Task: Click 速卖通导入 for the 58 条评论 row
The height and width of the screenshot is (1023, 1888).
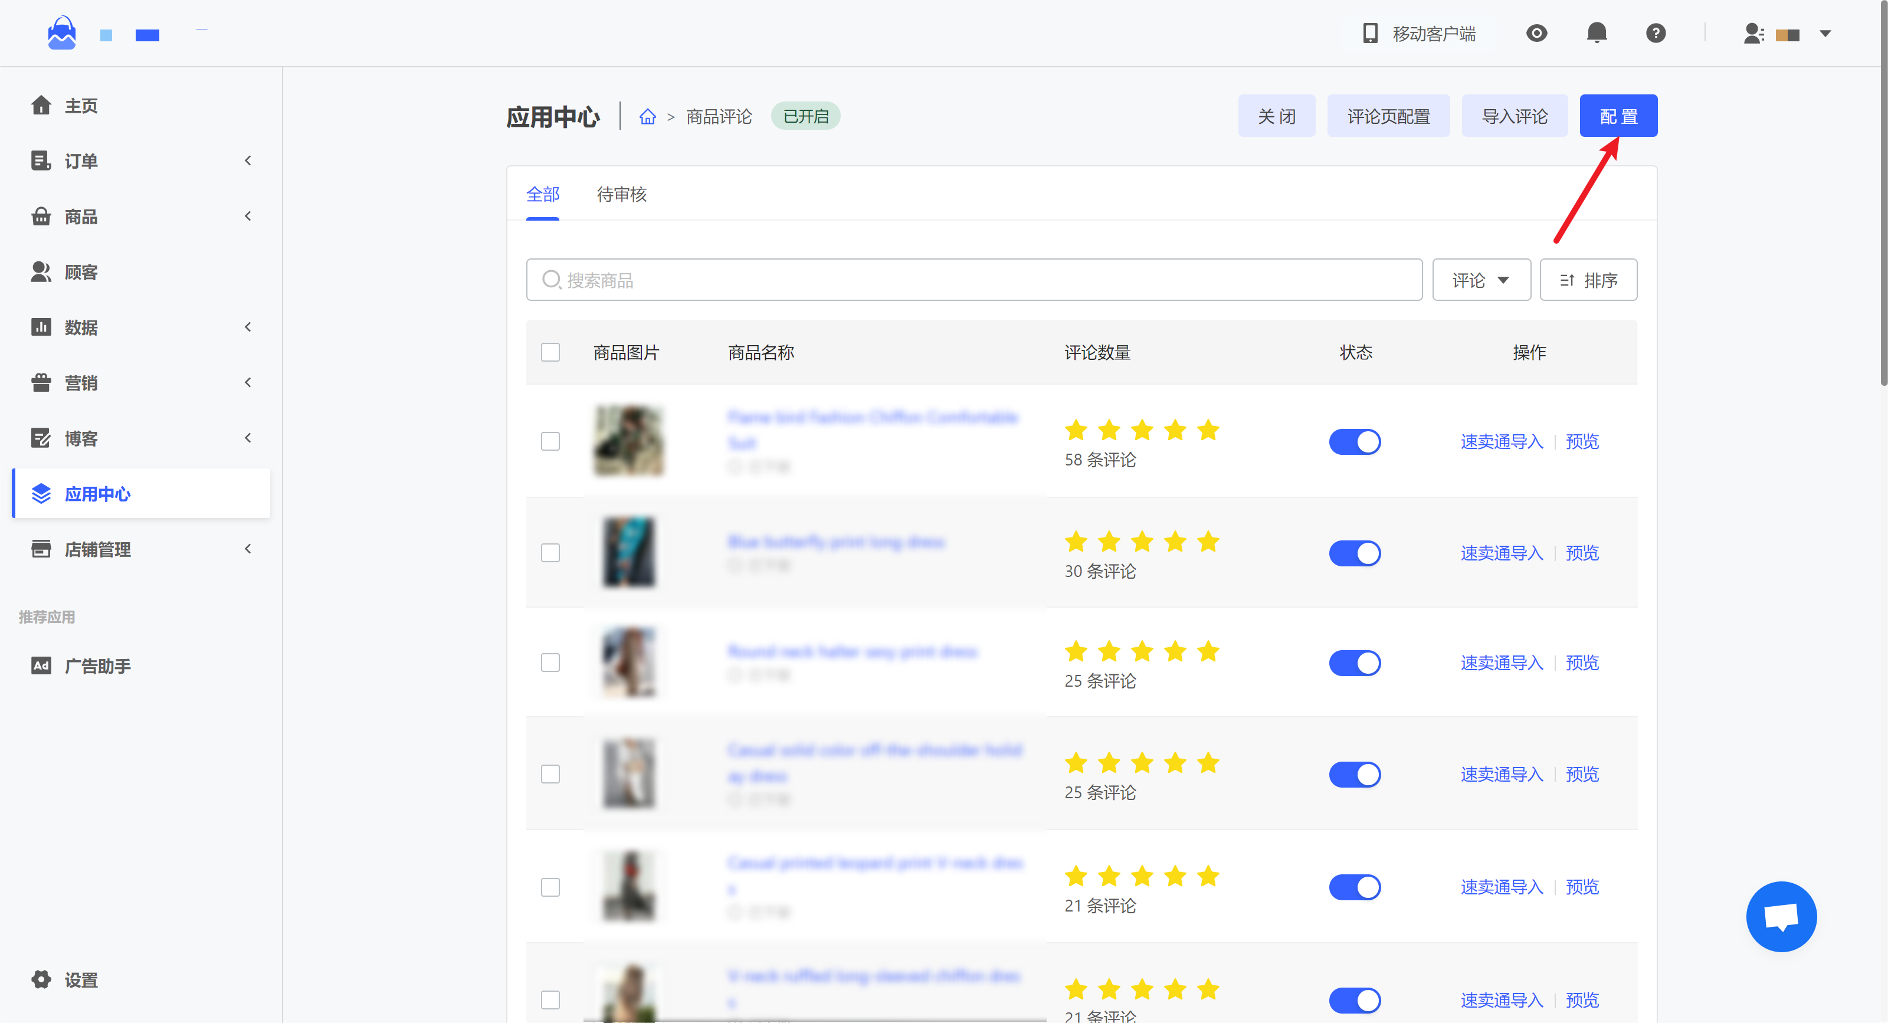Action: pyautogui.click(x=1502, y=441)
